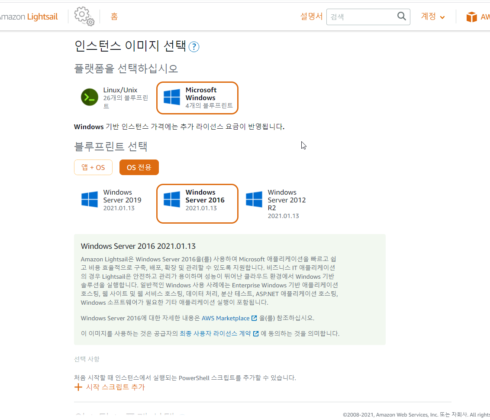Open the AWS Marketplace link
490x420 pixels.
[x=226, y=318]
